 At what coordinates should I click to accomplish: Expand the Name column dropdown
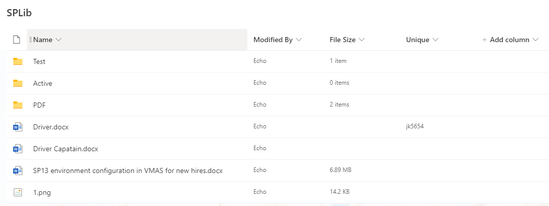click(x=59, y=40)
